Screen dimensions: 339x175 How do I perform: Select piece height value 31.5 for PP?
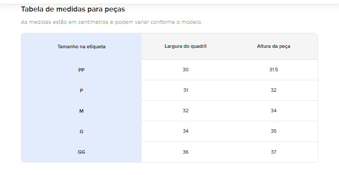point(273,70)
